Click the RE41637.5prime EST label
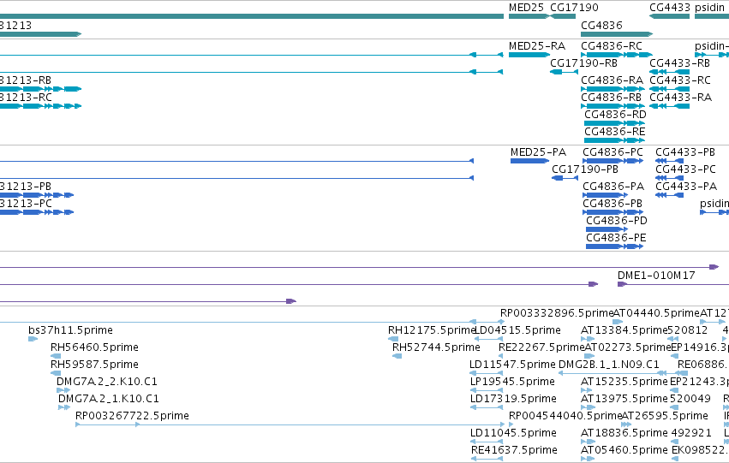The image size is (729, 463). point(514,450)
